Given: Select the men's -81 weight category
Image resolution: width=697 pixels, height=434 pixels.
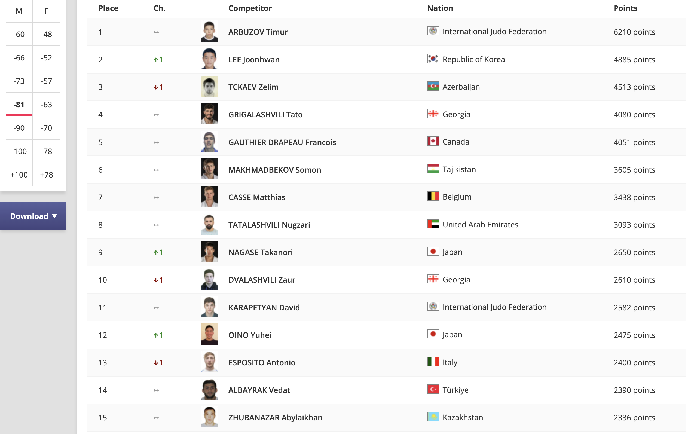Looking at the screenshot, I should tap(19, 105).
